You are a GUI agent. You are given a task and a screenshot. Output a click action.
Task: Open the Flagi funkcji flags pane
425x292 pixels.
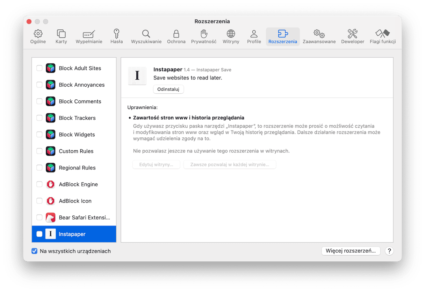click(x=382, y=34)
